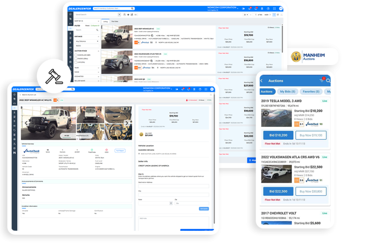Click the Destination Address input field

(x=174, y=186)
